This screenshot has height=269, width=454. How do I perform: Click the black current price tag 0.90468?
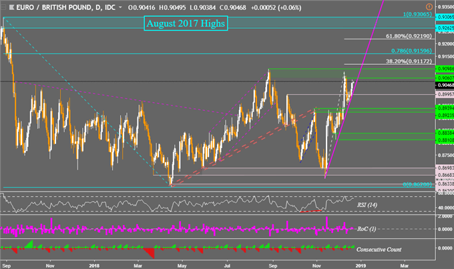445,85
